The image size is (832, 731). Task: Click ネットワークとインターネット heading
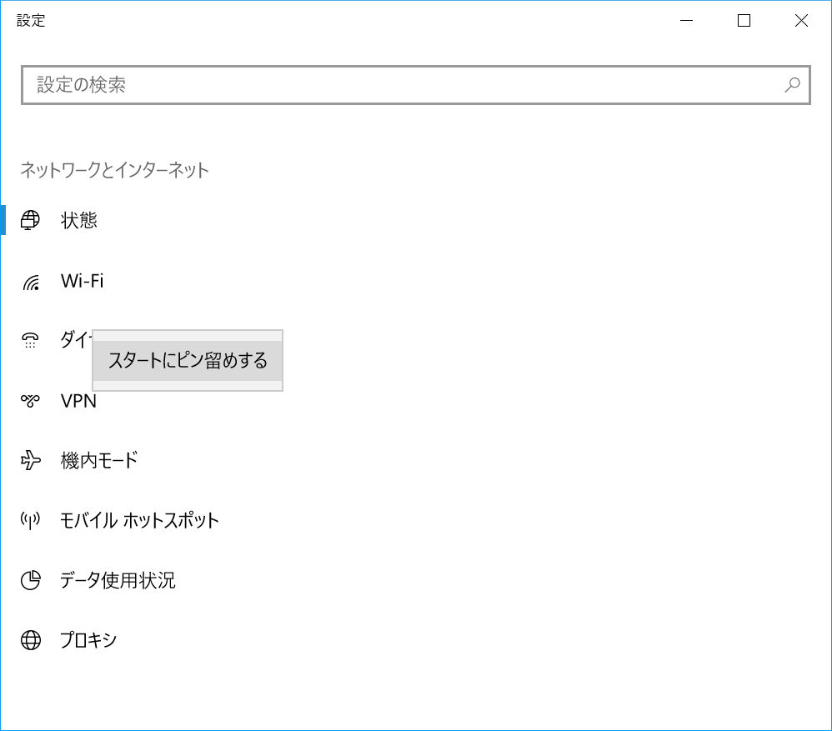tap(114, 170)
